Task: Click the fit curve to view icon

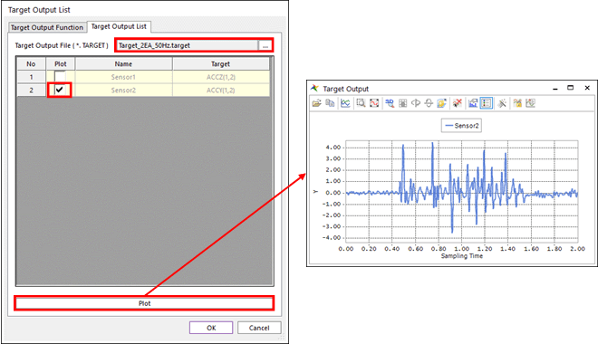Action: pos(374,103)
